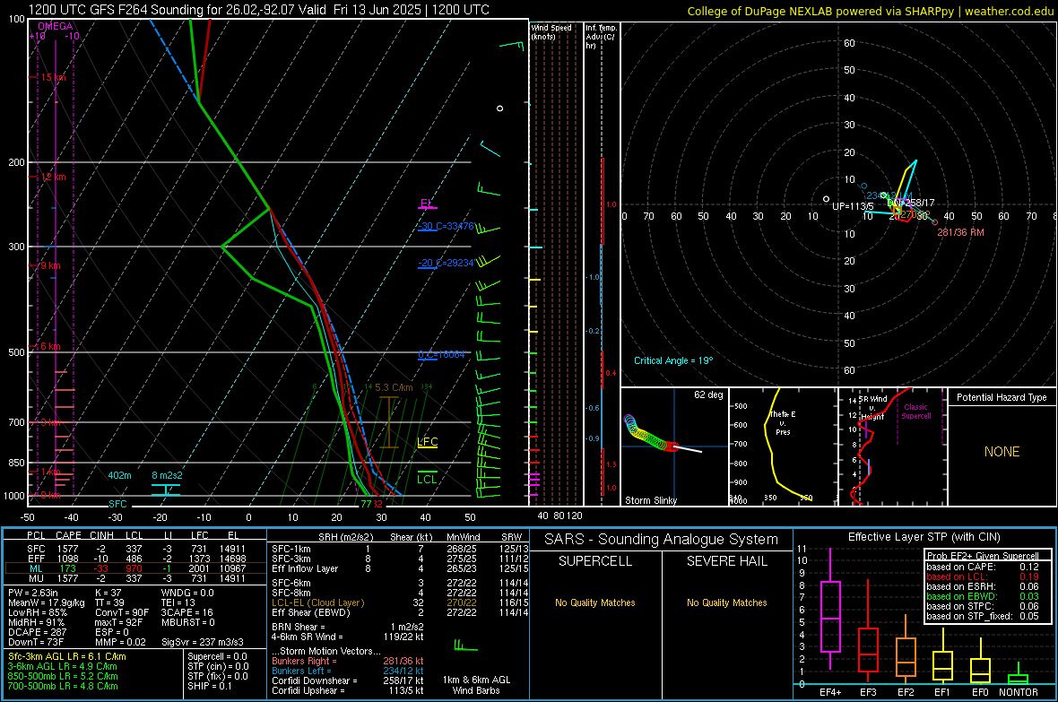This screenshot has height=702, width=1058.
Task: Click the 'Theta-E v. Pres' panel label
Action: 783,422
